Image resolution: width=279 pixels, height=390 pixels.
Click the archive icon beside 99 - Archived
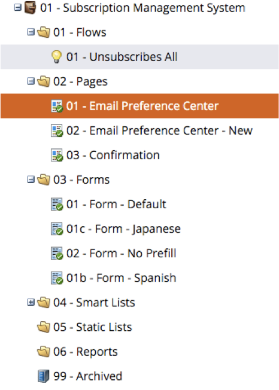pos(43,376)
